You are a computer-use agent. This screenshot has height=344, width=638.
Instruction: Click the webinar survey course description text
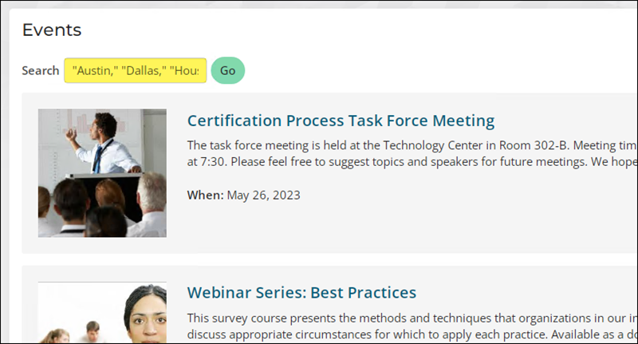tap(412, 326)
